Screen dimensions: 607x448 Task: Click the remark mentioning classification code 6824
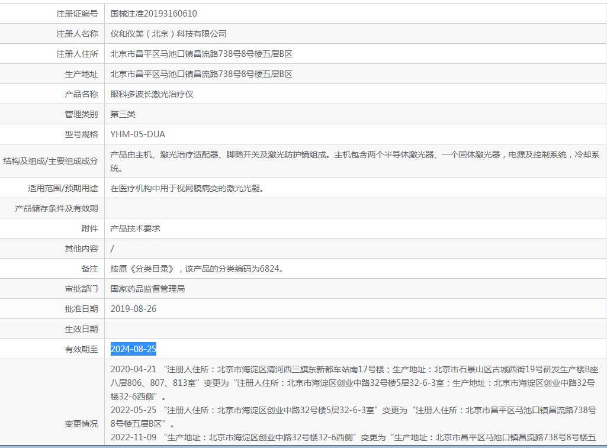coord(197,269)
